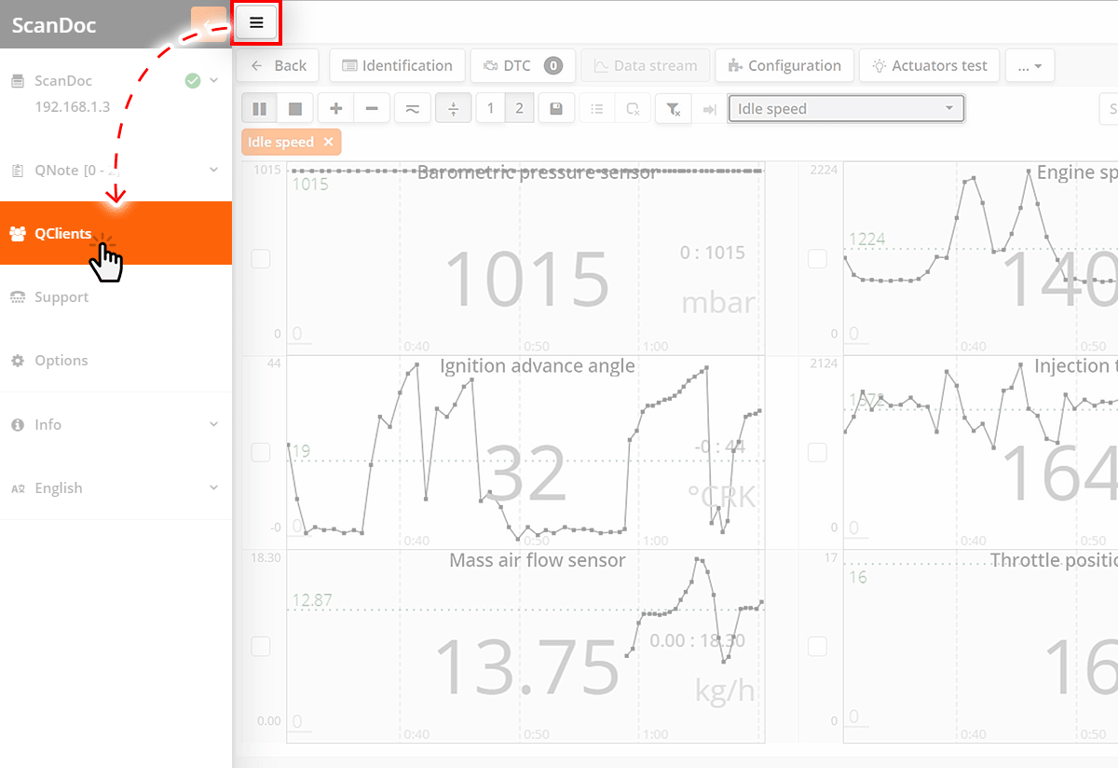Go to the DTC tab

522,65
